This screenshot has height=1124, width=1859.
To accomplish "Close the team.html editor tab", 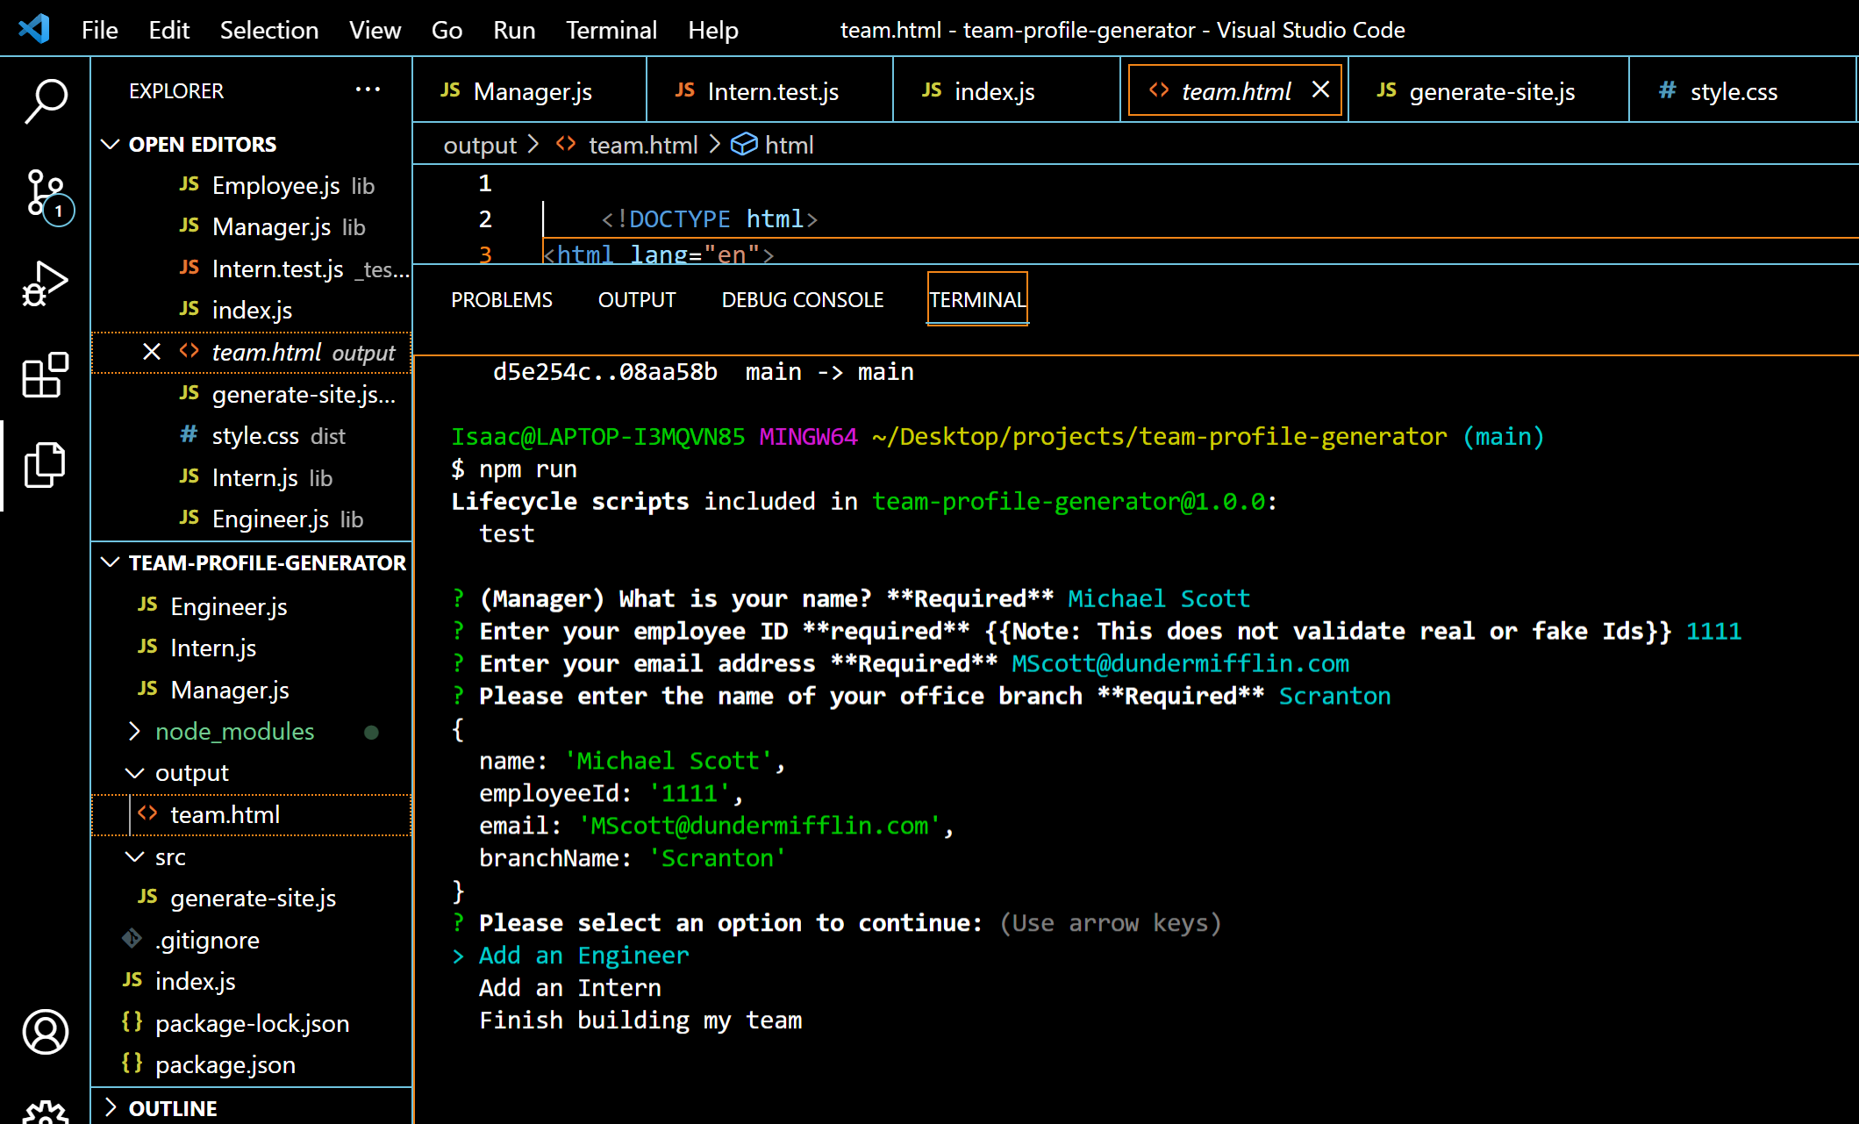I will [1321, 89].
